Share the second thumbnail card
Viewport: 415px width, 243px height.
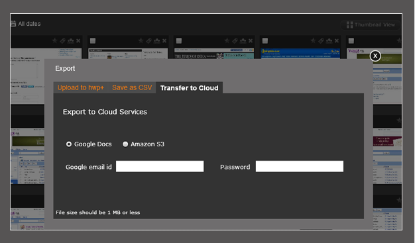click(x=157, y=40)
